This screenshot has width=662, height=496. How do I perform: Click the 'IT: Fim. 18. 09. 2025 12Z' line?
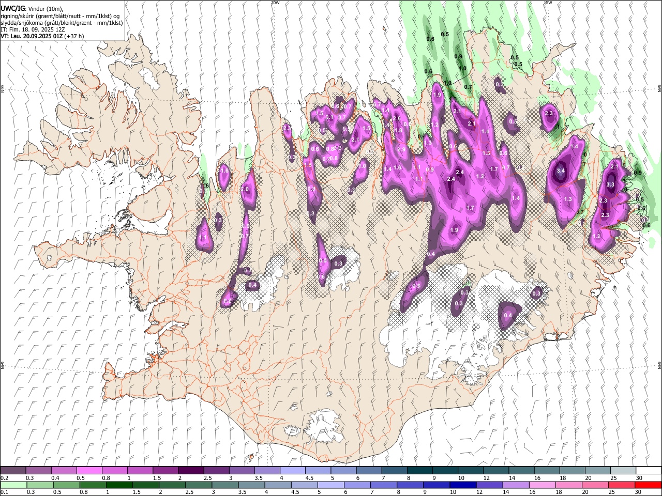[33, 29]
